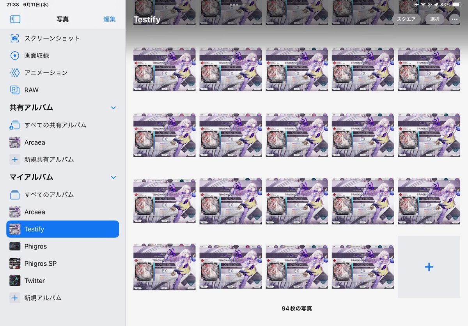Screen dimensions: 468x326
Task: Open the 画面収録 media type
Action: point(63,55)
